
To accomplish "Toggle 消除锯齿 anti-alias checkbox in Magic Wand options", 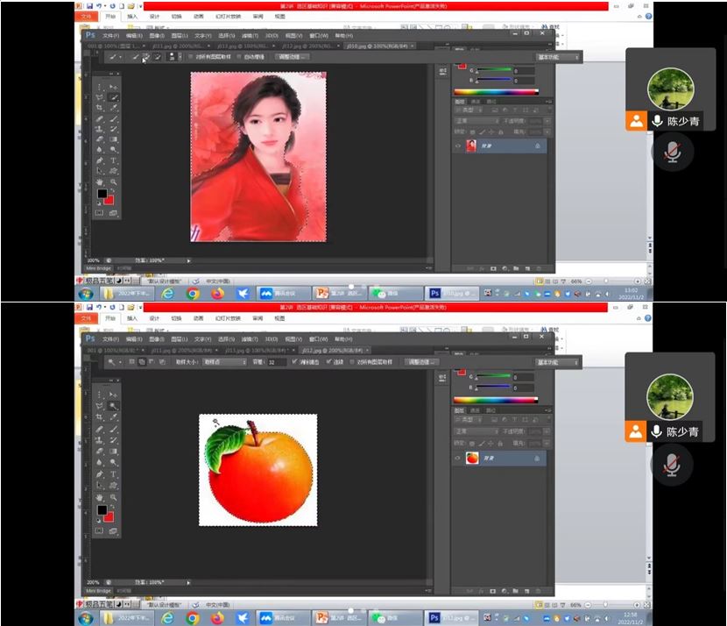I will tap(294, 361).
